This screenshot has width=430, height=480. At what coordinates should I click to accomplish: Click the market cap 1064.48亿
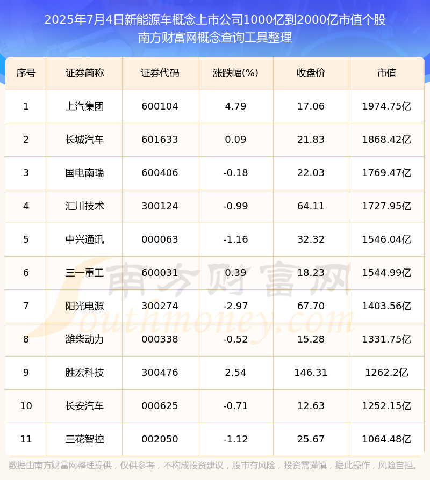click(387, 439)
